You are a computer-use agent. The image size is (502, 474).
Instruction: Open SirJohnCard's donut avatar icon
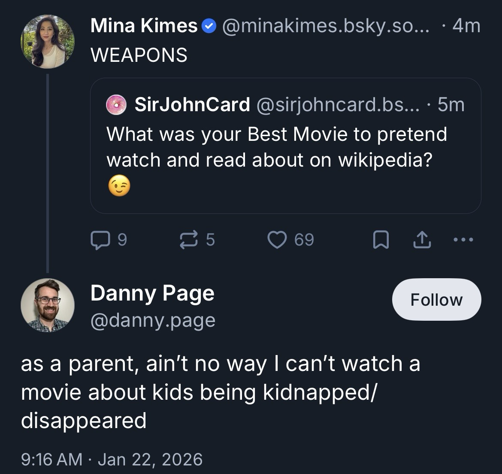pos(116,105)
